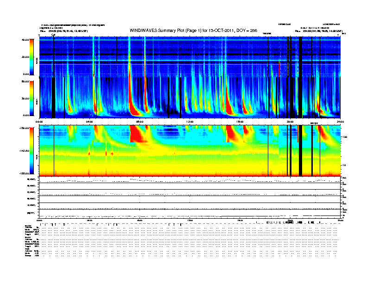Click the Cal marker above the RAD2 panel
Screen dimensions: 367x283
(53, 35)
